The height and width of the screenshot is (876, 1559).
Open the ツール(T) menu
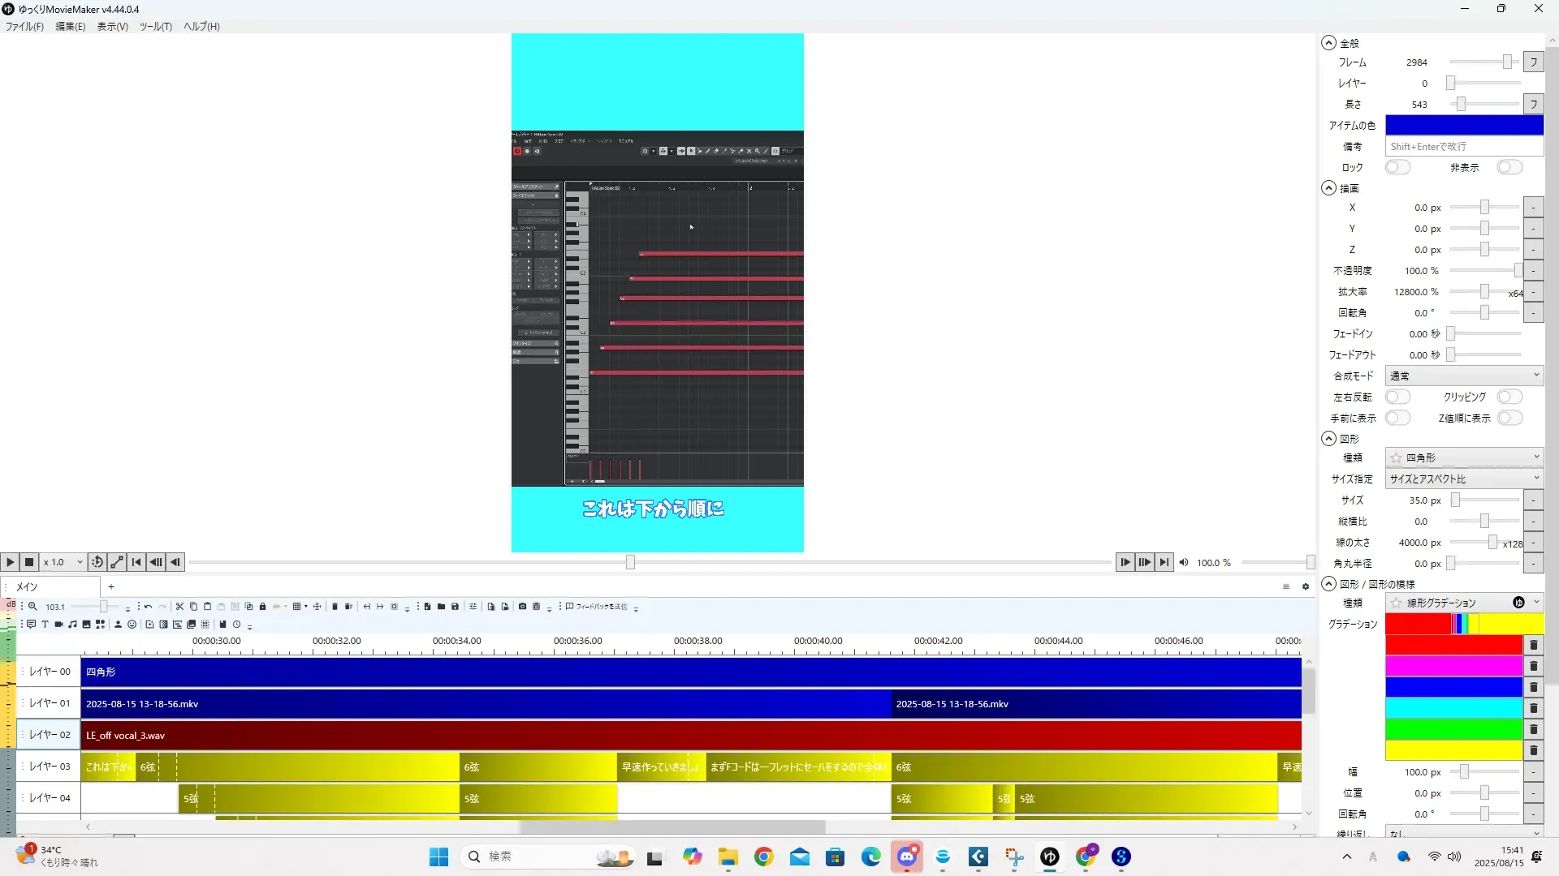(155, 26)
